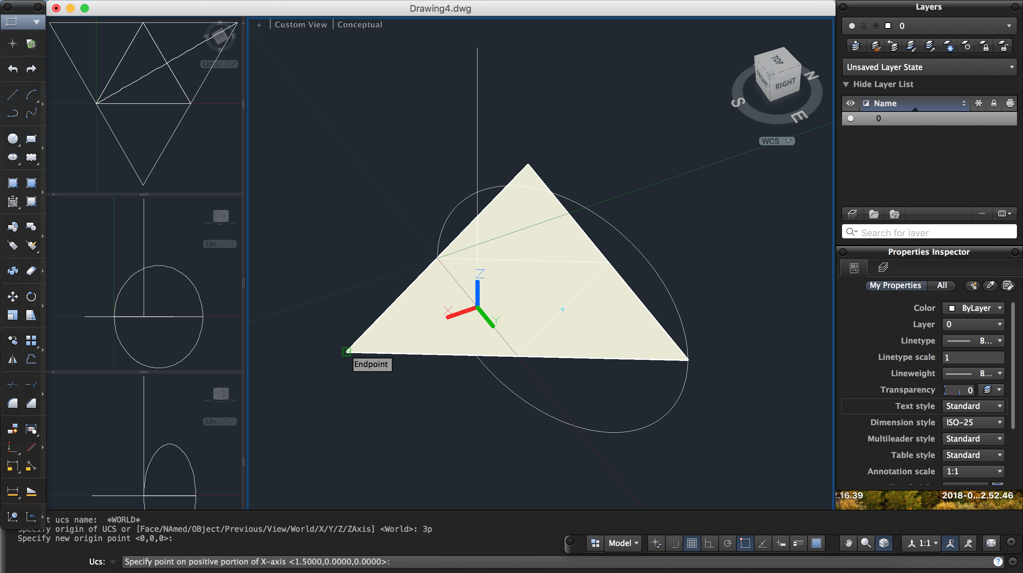Viewport: 1023px width, 573px height.
Task: Collapse Hide Layer List triangle
Action: (x=846, y=84)
